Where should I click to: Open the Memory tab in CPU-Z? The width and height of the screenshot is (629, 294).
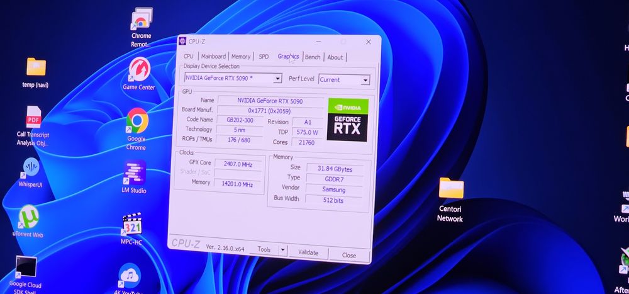point(241,57)
